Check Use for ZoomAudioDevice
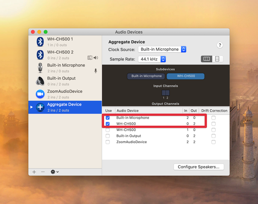Screen dimensions: 258x204 108,142
